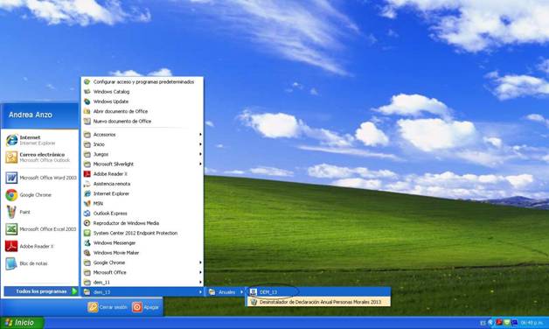Launch DEM_13 from the Anuales submenu
Screen dimensions: 549x329
[318, 292]
